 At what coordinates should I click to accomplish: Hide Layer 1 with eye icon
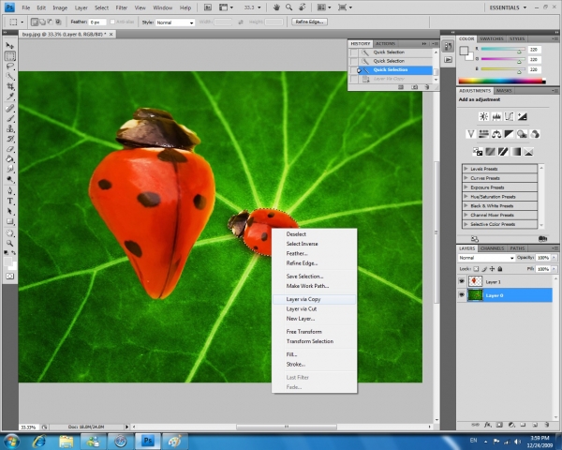462,281
